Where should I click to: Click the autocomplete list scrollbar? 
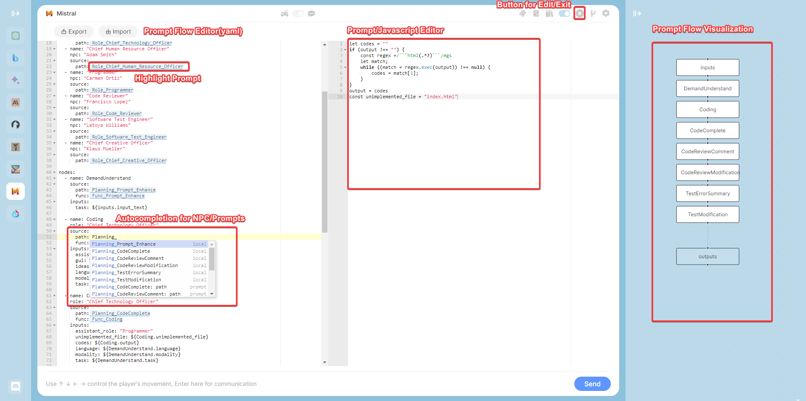(x=212, y=259)
